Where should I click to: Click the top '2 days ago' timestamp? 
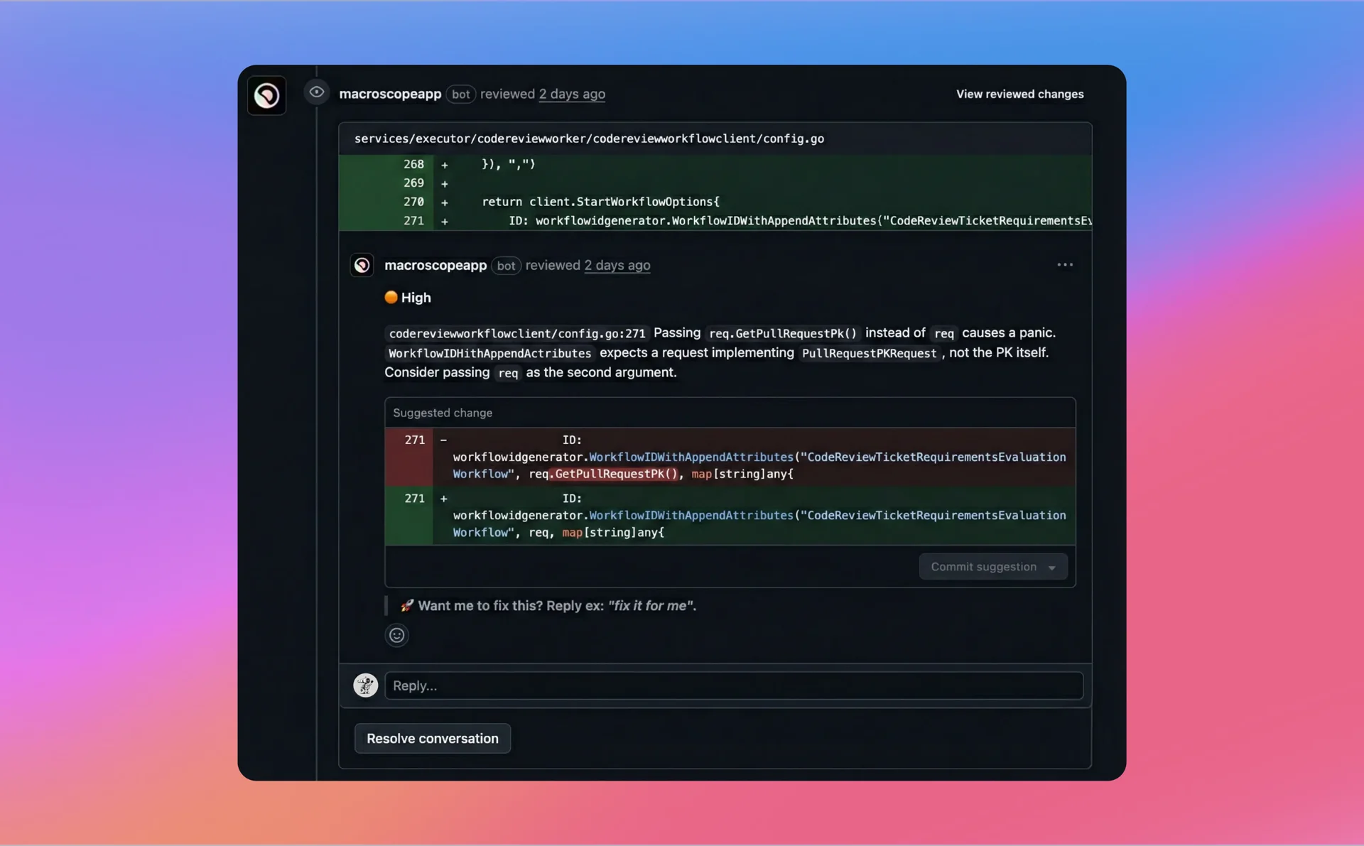coord(572,94)
